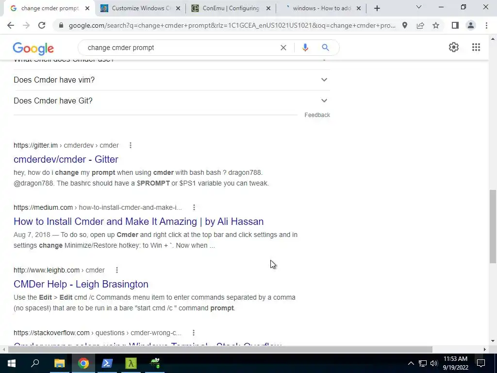
Task: Open a new browser tab
Action: tap(377, 8)
